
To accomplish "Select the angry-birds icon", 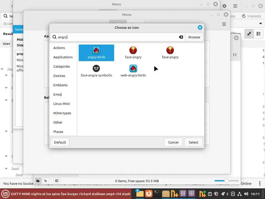I will (96, 53).
